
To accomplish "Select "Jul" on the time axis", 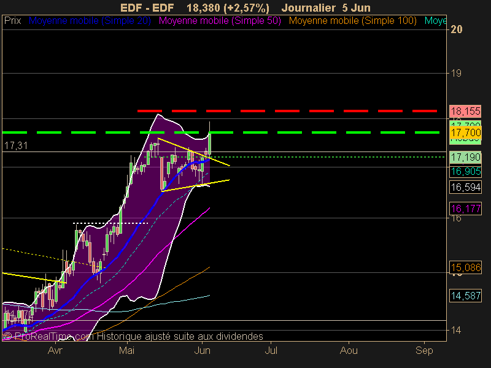I will (x=271, y=350).
